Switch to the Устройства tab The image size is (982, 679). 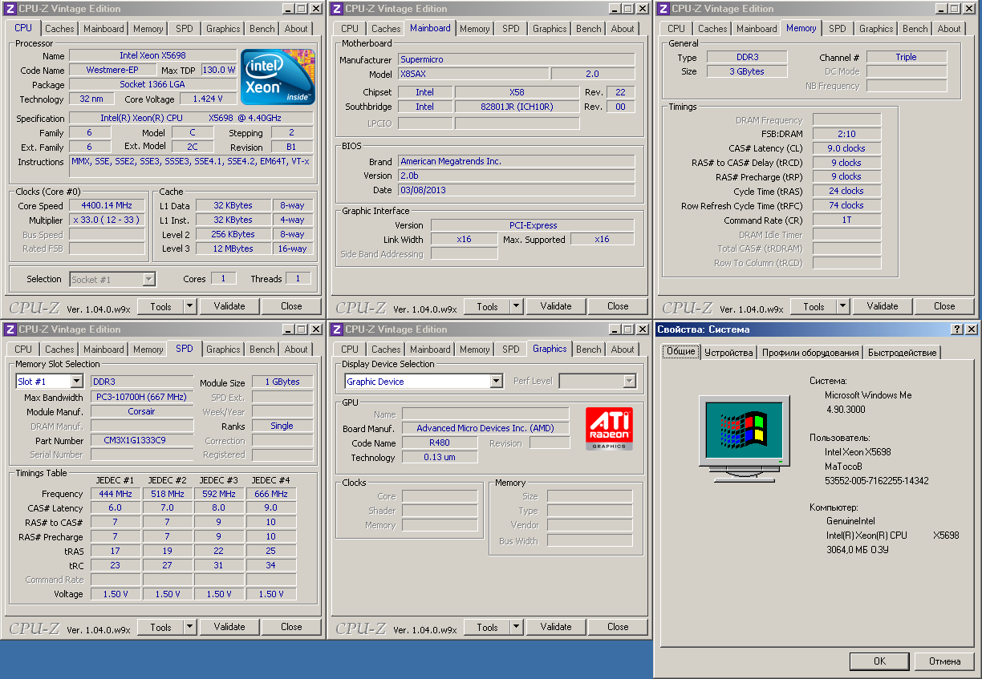(728, 353)
